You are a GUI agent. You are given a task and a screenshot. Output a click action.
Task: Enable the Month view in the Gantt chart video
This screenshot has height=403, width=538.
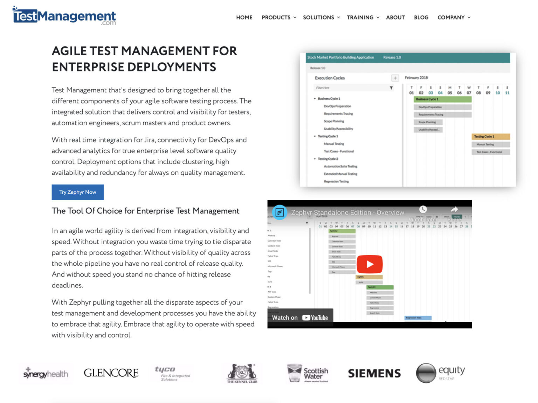pyautogui.click(x=456, y=217)
